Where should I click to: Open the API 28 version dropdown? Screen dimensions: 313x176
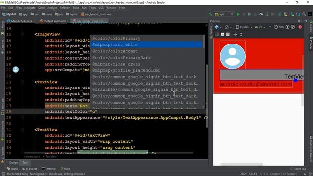click(260, 27)
